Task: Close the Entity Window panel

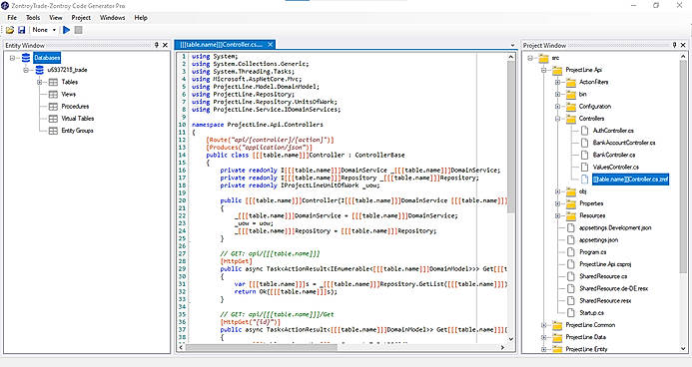Action: coord(165,45)
